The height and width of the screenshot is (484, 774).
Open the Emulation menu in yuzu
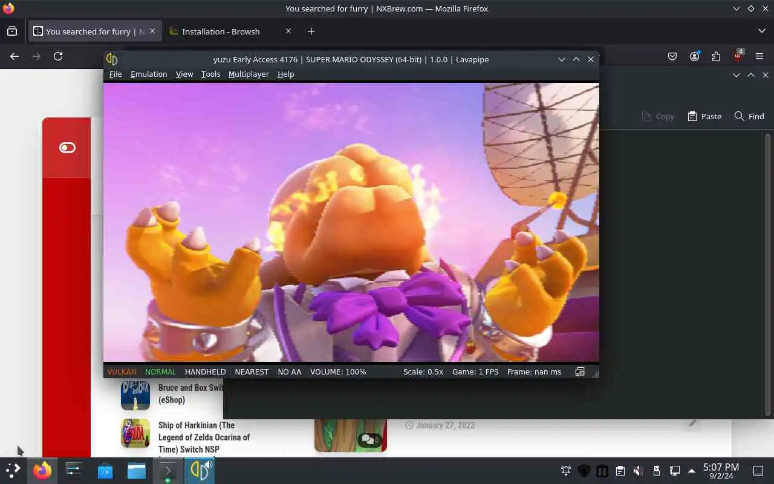(149, 74)
